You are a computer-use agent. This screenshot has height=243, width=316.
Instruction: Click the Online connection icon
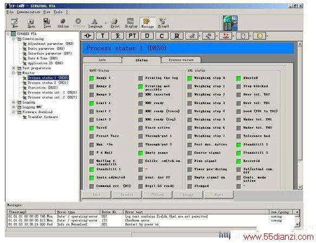[x=63, y=23]
